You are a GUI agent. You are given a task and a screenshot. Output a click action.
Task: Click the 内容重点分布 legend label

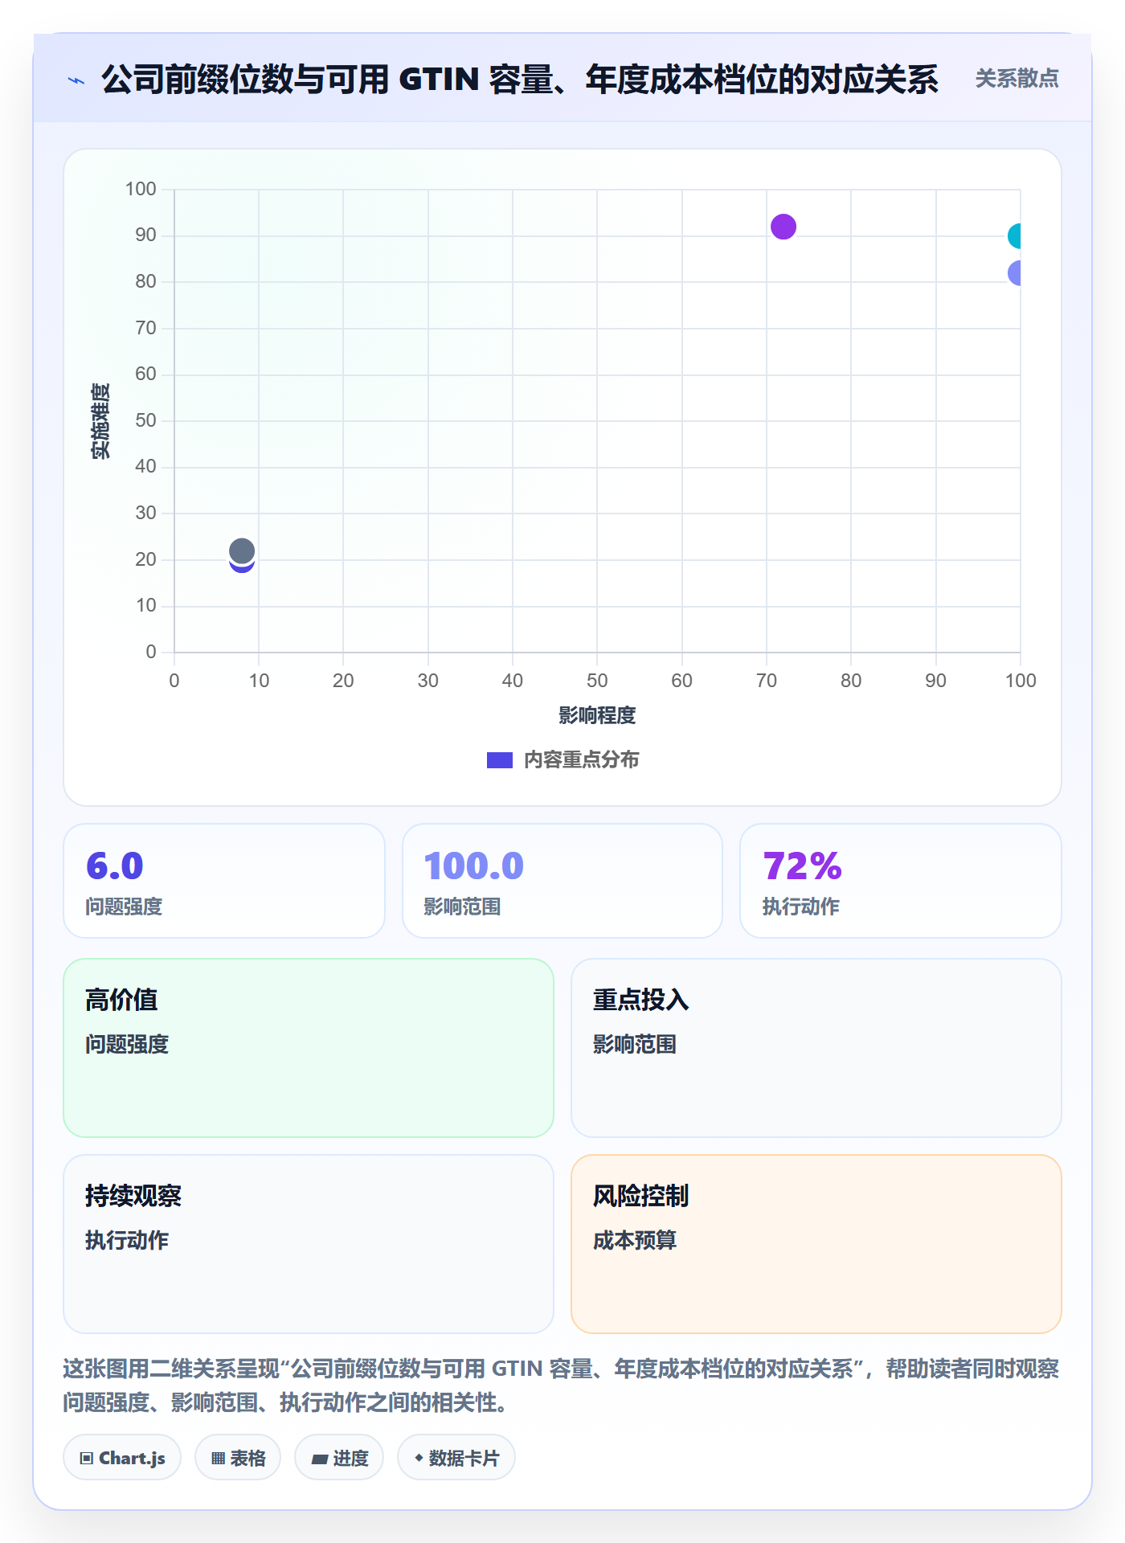tap(581, 760)
